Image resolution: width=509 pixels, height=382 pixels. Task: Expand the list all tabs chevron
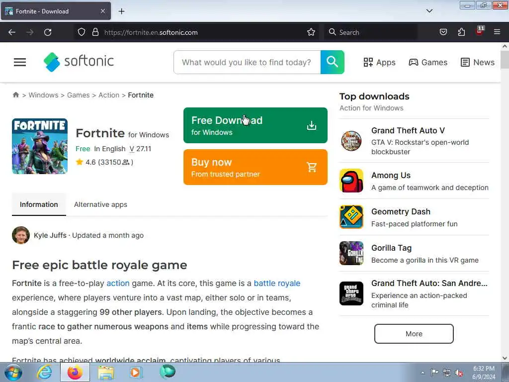click(429, 11)
